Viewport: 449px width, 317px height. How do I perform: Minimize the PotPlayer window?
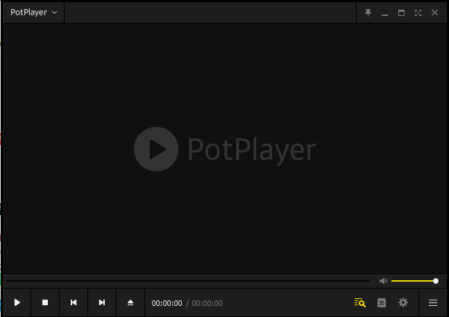click(x=384, y=13)
